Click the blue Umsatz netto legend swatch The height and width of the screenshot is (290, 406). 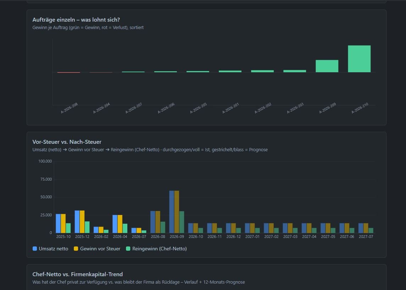35,249
